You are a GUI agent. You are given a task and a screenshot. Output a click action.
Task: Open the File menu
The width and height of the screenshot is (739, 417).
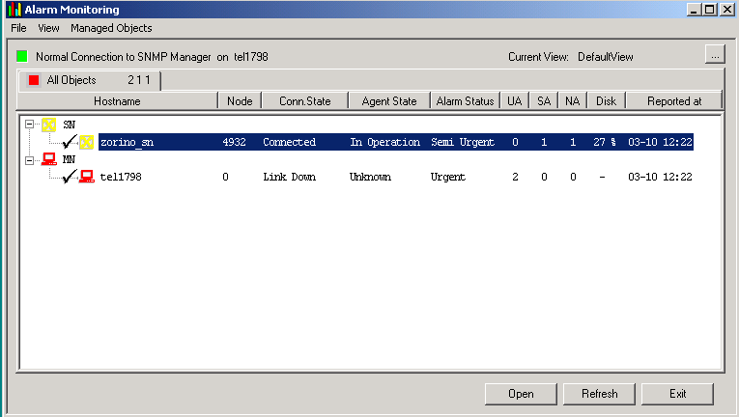click(x=18, y=28)
